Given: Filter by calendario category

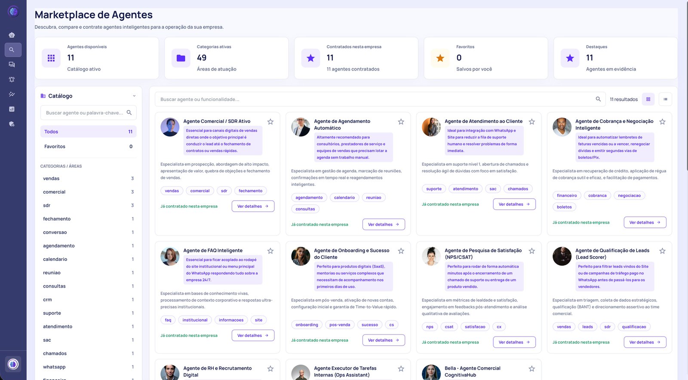Looking at the screenshot, I should click(88, 259).
